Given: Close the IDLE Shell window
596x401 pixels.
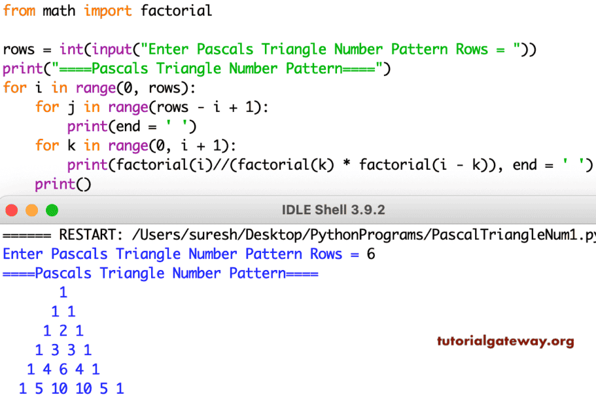Looking at the screenshot, I should pyautogui.click(x=12, y=210).
